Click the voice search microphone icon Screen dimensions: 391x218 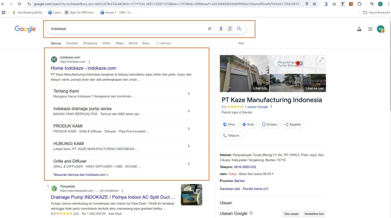pos(221,29)
